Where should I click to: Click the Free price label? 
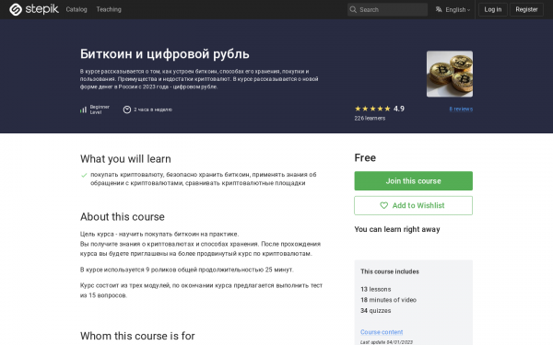click(x=365, y=157)
